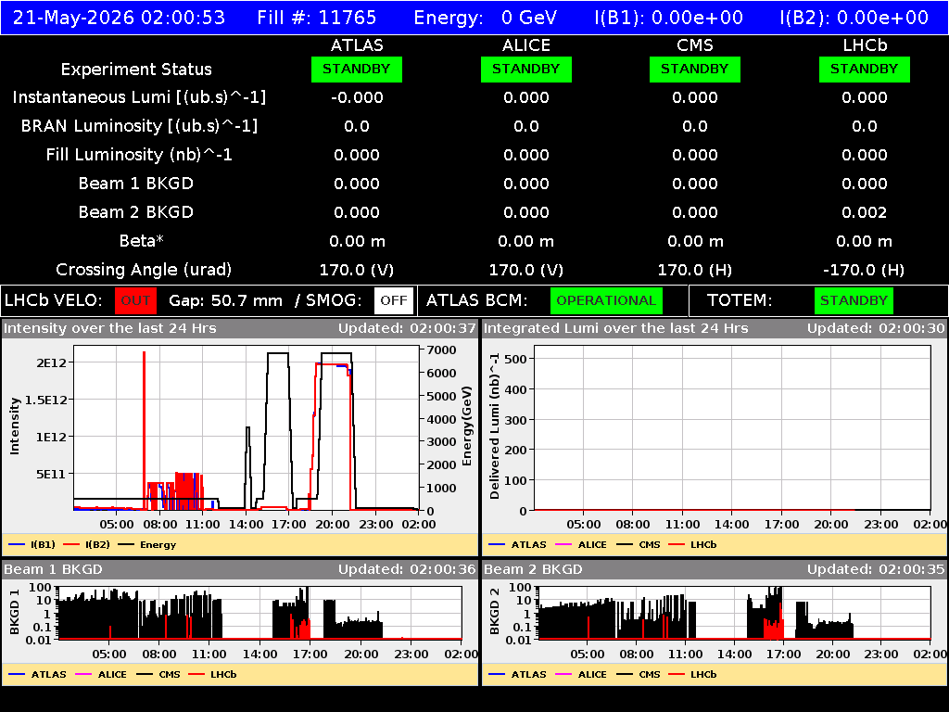Click the LHCb column header

[865, 45]
